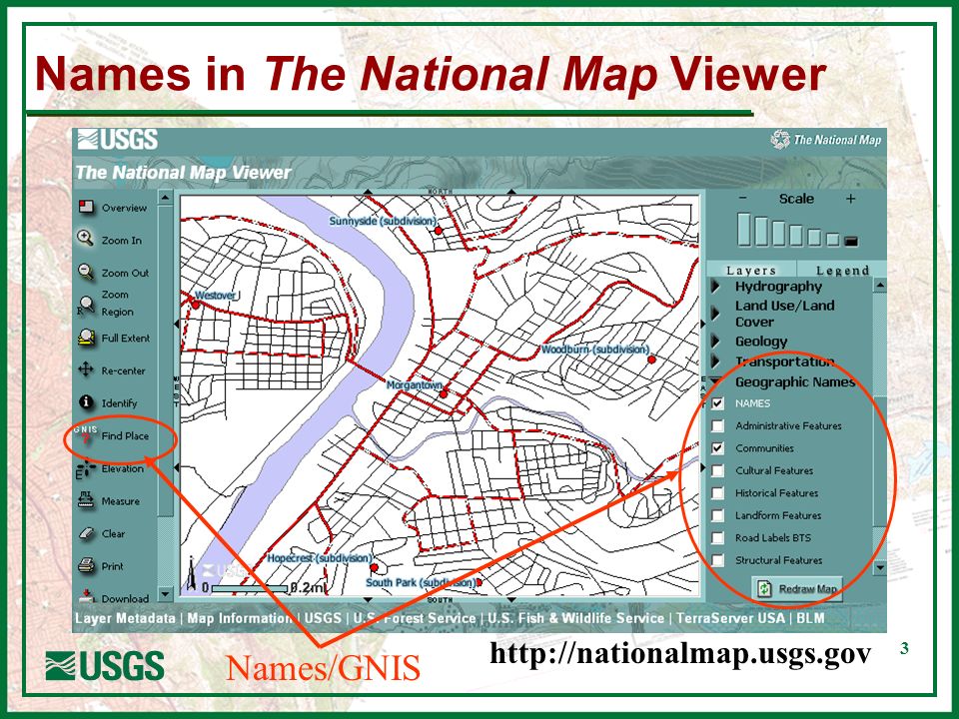Click the layers list scroll up arrow

879,285
